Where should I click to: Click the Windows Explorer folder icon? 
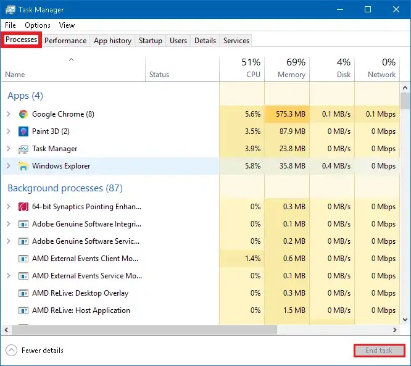[23, 166]
